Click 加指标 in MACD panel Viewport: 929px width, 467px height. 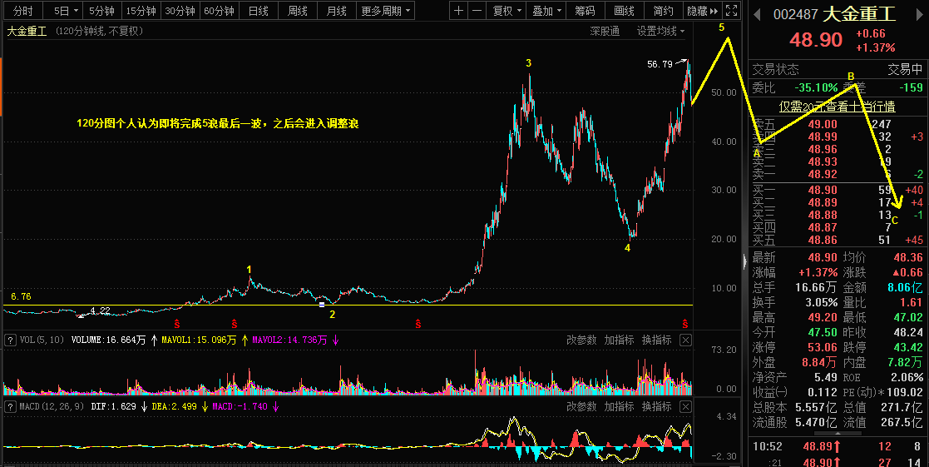[x=619, y=407]
